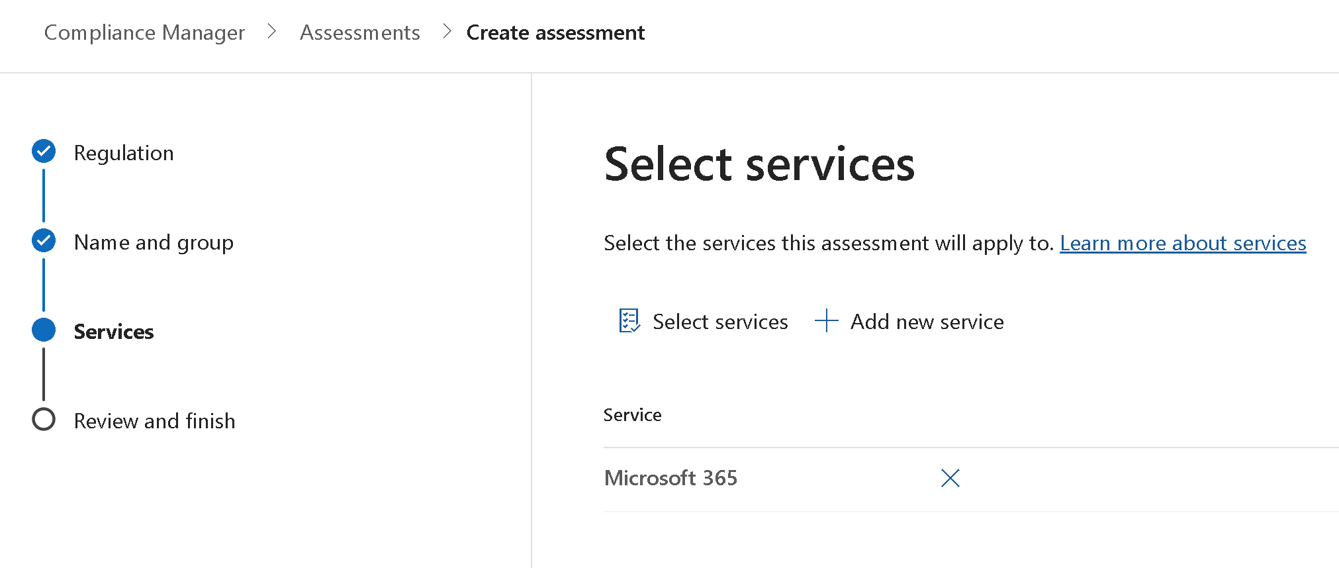
Task: Go back to the Assessments breadcrumb
Action: pyautogui.click(x=359, y=32)
